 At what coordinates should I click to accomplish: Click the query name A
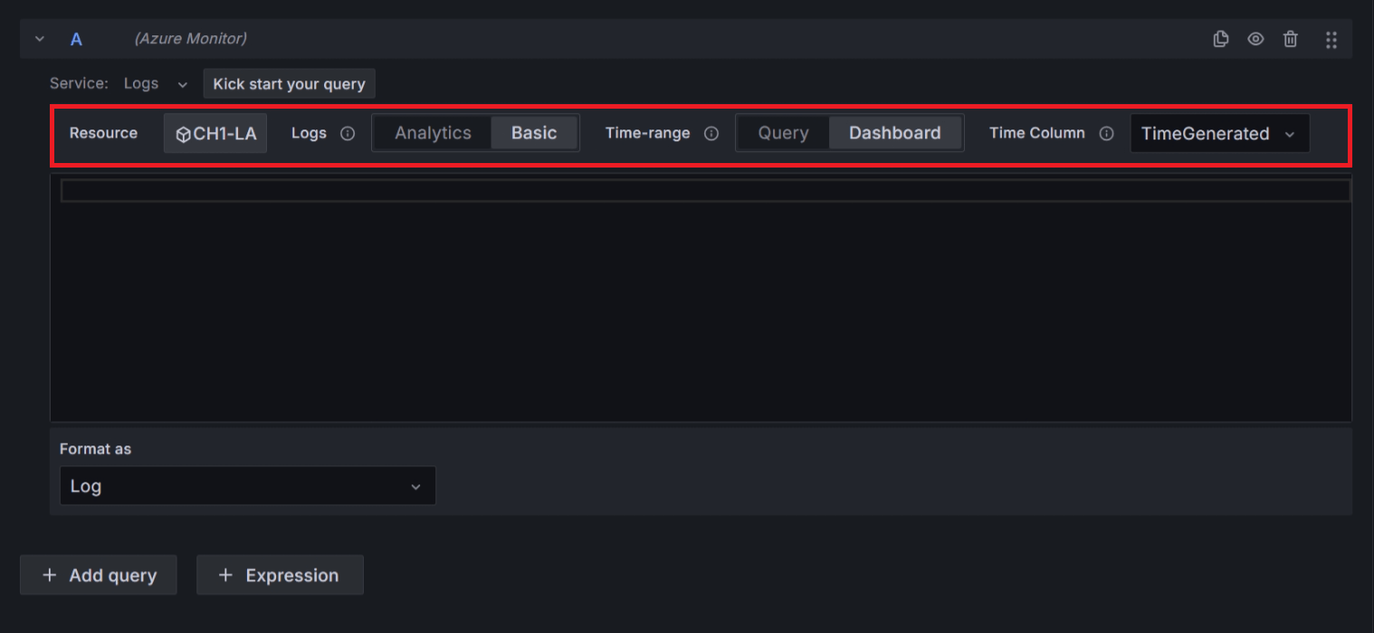[76, 39]
